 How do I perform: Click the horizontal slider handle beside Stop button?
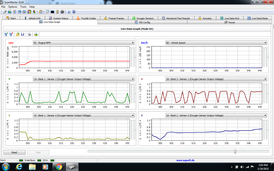[x=235, y=152]
